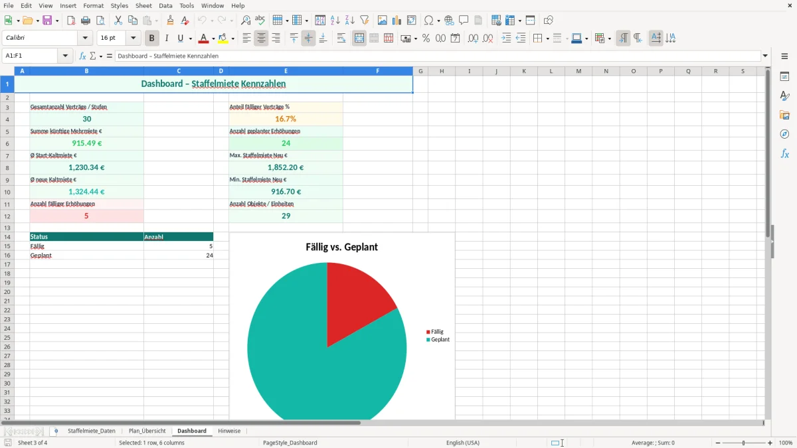Open the font color dropdown arrow
The width and height of the screenshot is (797, 448).
213,39
